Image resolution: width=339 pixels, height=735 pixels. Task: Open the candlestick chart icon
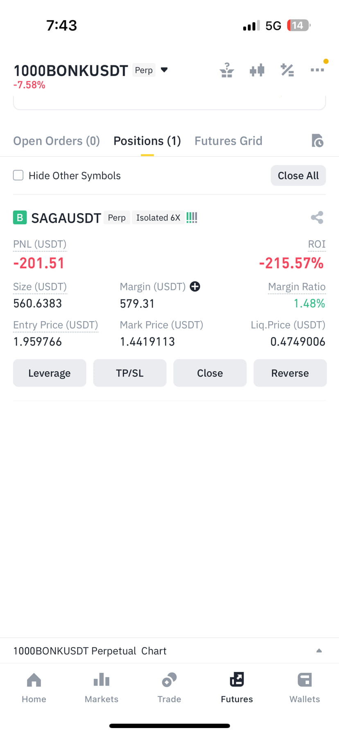pos(257,70)
